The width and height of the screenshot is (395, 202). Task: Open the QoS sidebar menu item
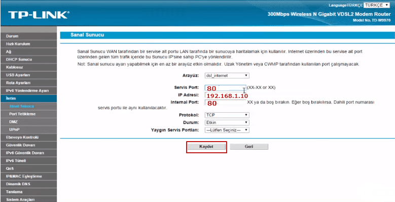(x=28, y=169)
